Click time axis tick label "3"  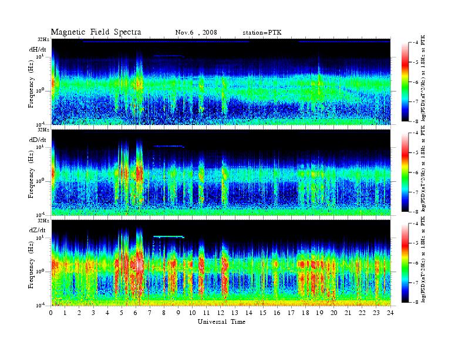coord(93,313)
